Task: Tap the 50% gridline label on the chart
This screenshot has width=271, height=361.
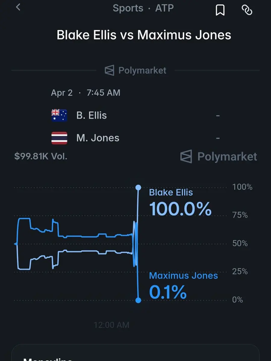Action: [240, 243]
